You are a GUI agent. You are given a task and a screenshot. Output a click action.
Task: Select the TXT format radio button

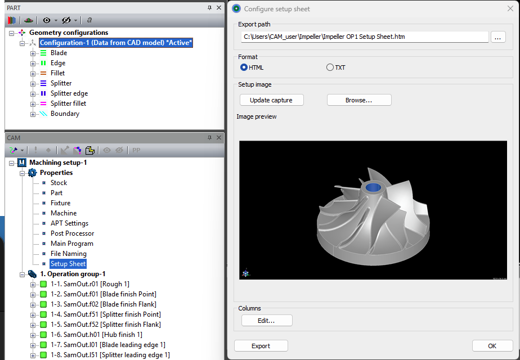pyautogui.click(x=329, y=67)
